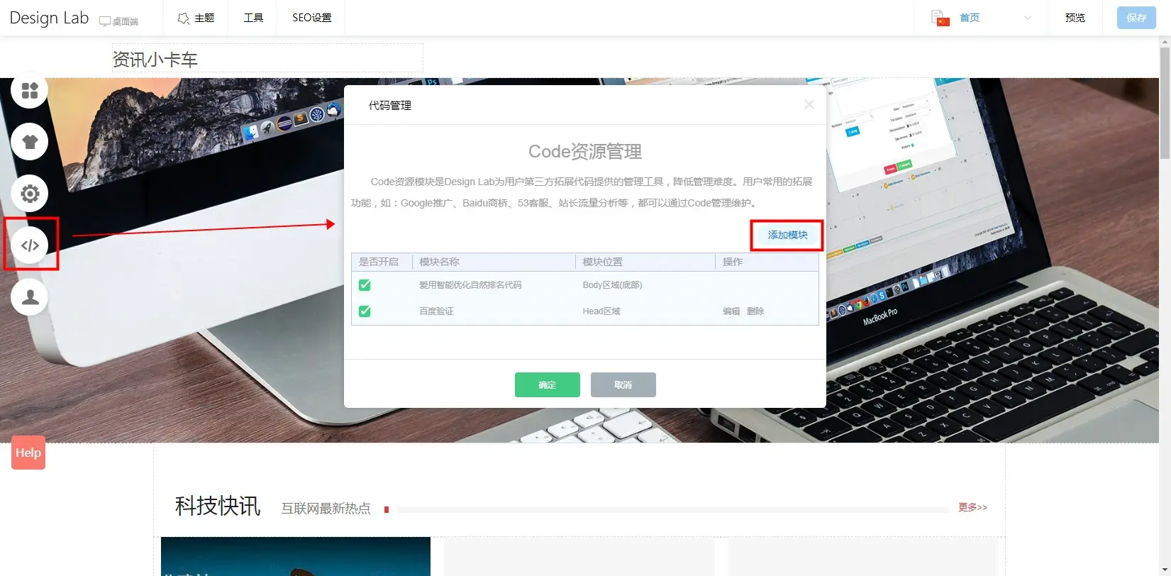Open the gear settings icon in sidebar

[x=29, y=194]
